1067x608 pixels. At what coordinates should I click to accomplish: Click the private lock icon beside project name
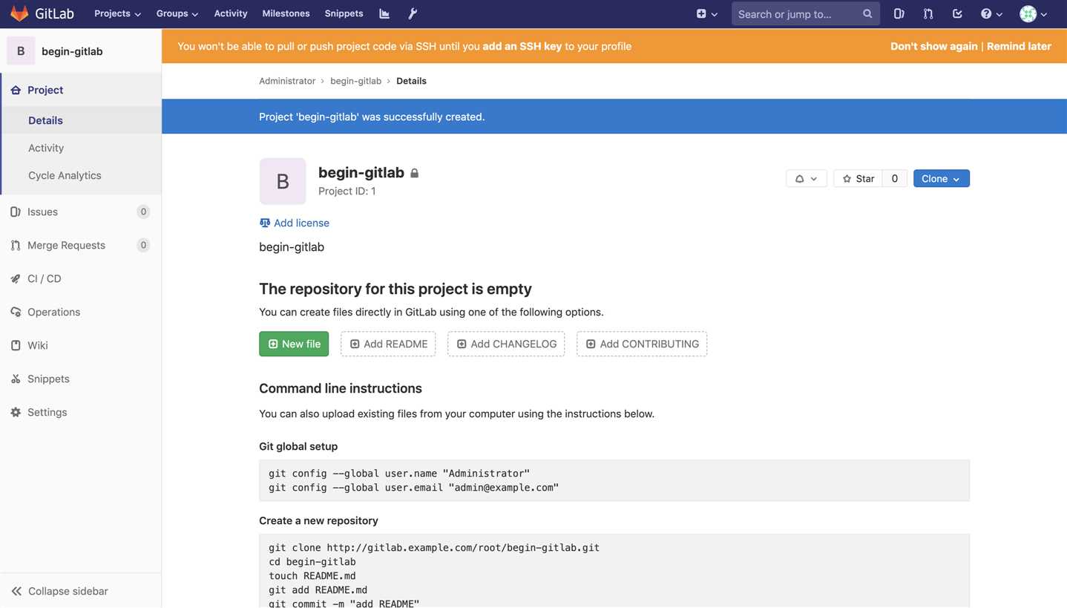[x=415, y=173]
